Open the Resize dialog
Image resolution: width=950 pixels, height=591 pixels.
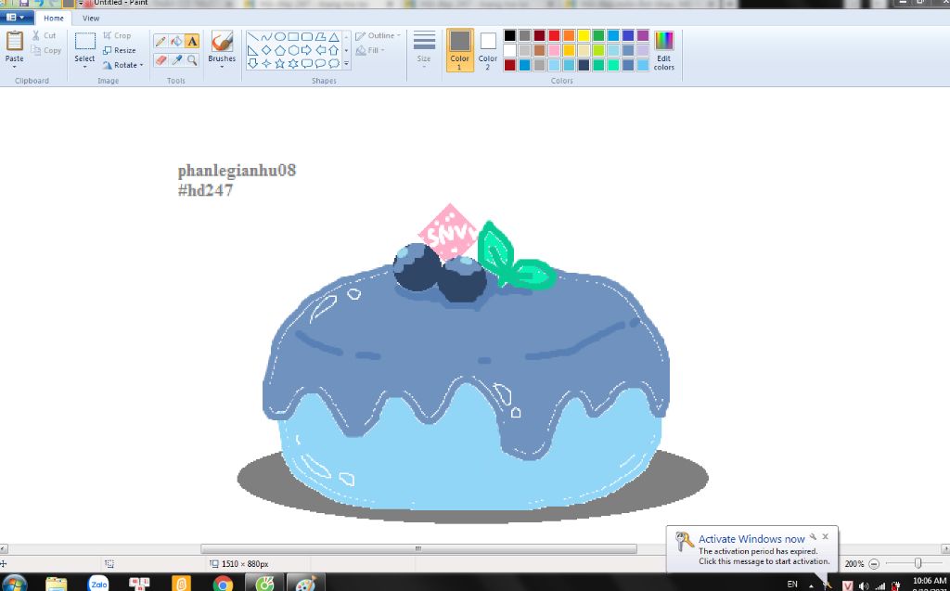[120, 50]
